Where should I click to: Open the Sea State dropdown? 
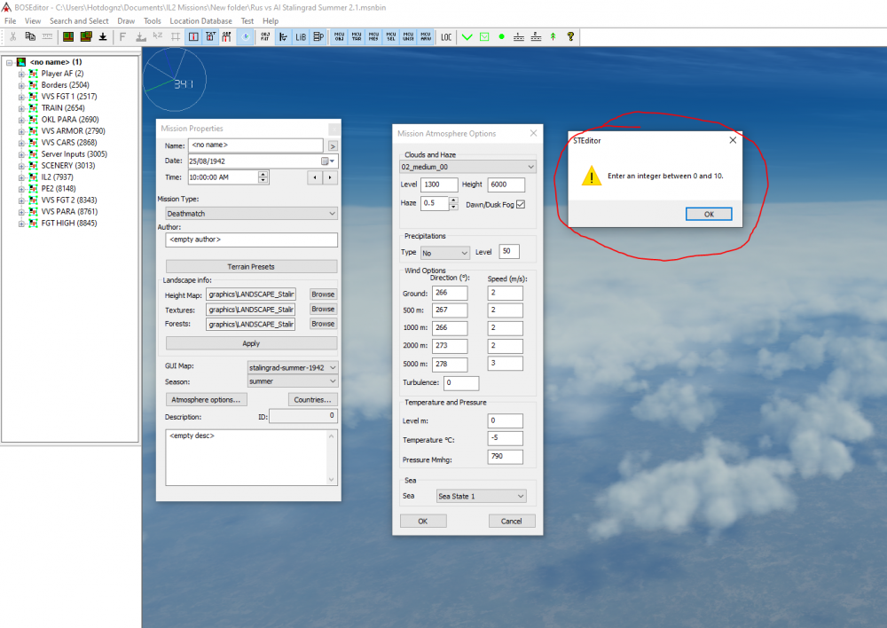tap(520, 497)
